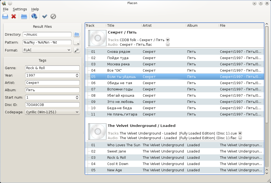The image size is (271, 183).
Task: Click the Disc ID field 7D0A9C0B
Action: pos(52,105)
